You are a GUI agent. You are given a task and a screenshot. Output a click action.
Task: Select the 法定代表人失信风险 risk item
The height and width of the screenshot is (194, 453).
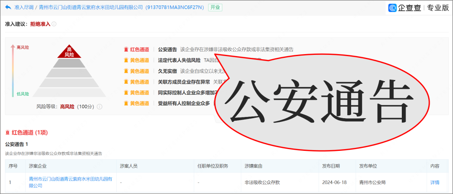click(x=179, y=60)
